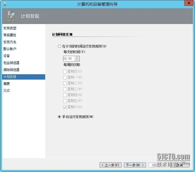Check the 星期五 (Friday) checkbox
Screen dimensions: 195x172
(x=65, y=101)
